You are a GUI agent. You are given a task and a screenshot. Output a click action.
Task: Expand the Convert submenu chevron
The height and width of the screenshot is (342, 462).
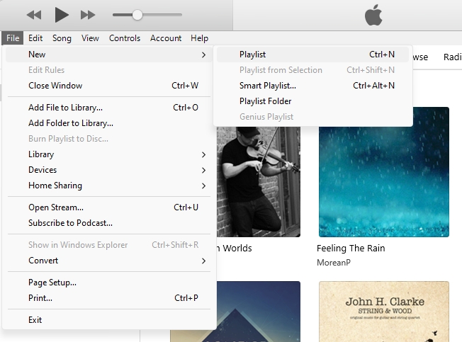click(203, 261)
